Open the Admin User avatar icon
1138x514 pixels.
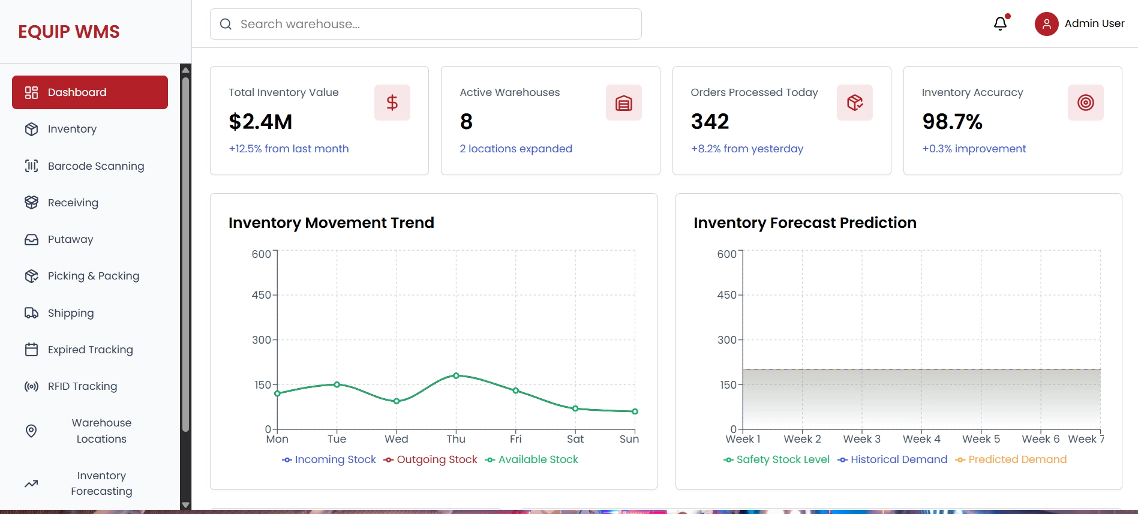pos(1046,24)
